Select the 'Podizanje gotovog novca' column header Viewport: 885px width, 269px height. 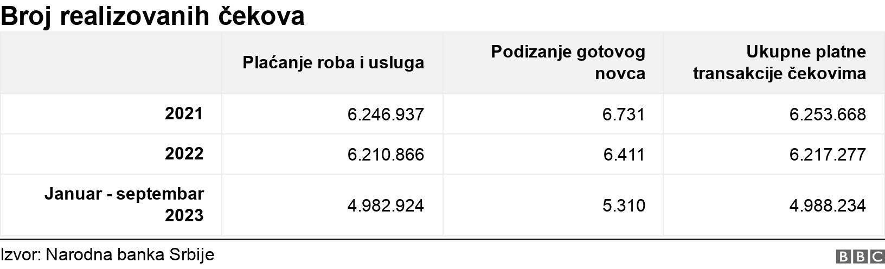(x=568, y=63)
